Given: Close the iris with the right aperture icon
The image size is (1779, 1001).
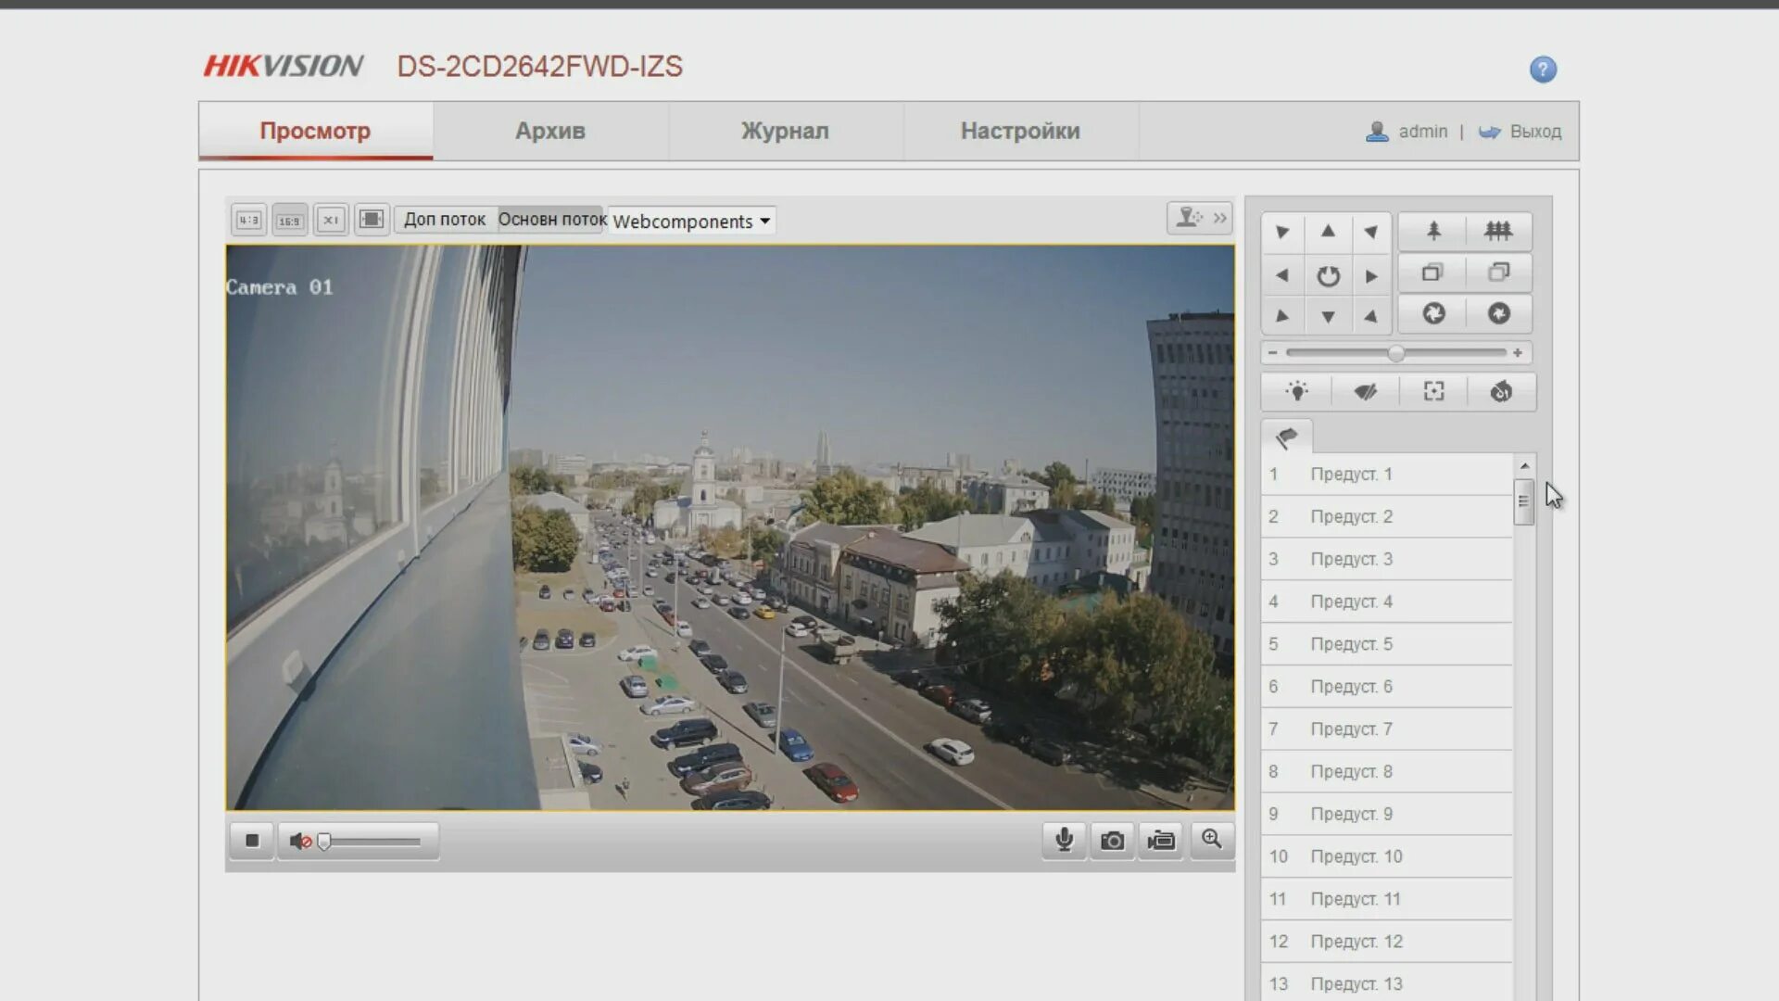Looking at the screenshot, I should pyautogui.click(x=1498, y=313).
